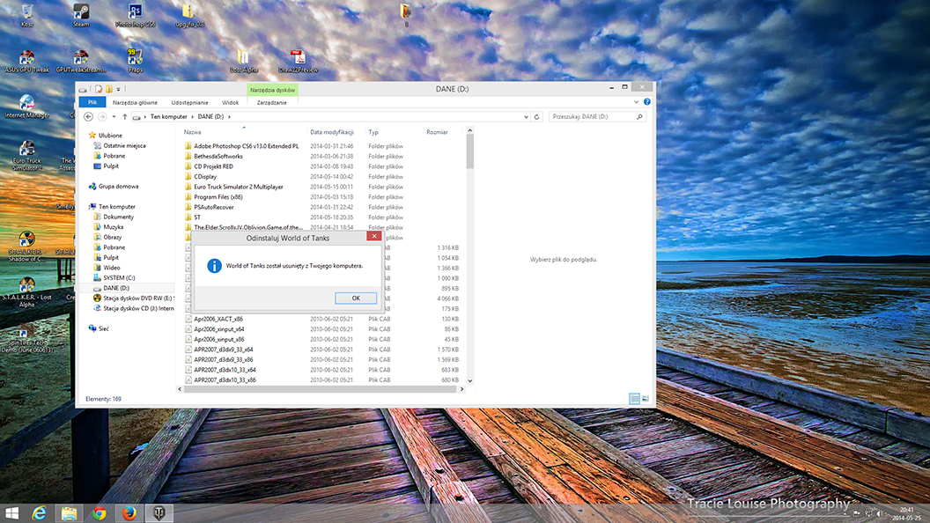This screenshot has height=523, width=930.
Task: Expand the ribbon with the chevron
Action: [x=637, y=102]
